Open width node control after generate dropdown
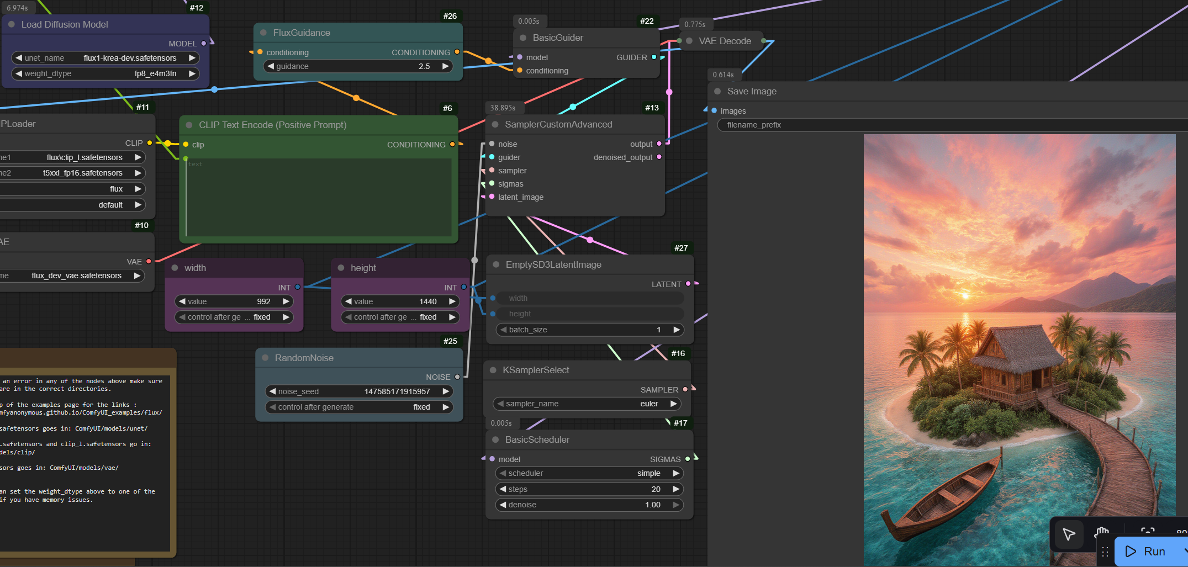 click(x=234, y=317)
